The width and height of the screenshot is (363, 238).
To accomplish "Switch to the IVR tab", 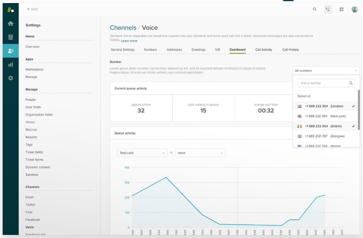I will pyautogui.click(x=217, y=50).
